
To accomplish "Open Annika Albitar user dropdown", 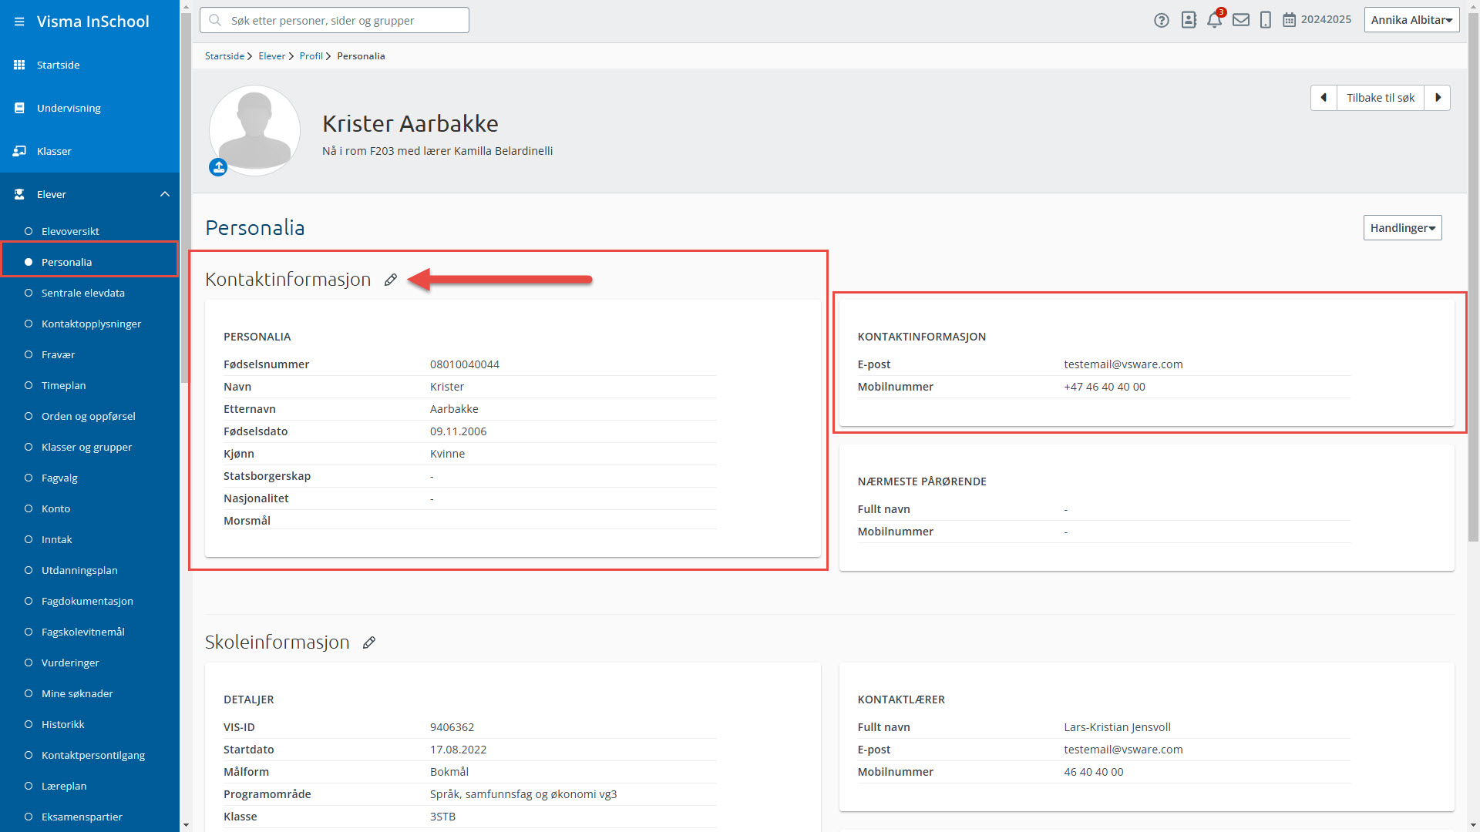I will click(x=1411, y=20).
